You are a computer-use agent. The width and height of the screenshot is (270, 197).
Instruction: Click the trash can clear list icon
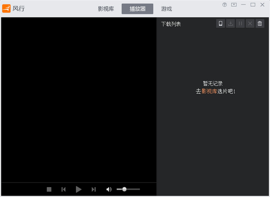pyautogui.click(x=260, y=23)
